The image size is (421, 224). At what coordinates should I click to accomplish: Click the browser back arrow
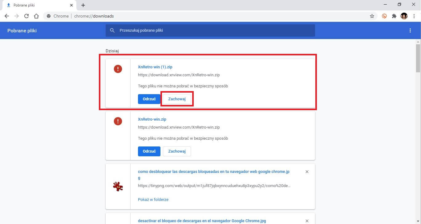pos(7,16)
